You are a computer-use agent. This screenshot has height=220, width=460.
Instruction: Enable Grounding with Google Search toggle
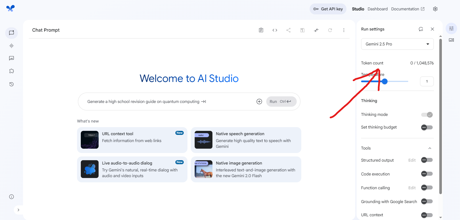(427, 201)
